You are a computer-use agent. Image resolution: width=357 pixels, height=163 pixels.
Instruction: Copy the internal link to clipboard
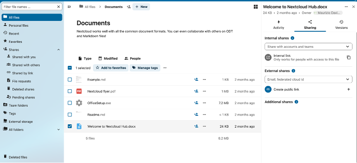tap(349, 57)
